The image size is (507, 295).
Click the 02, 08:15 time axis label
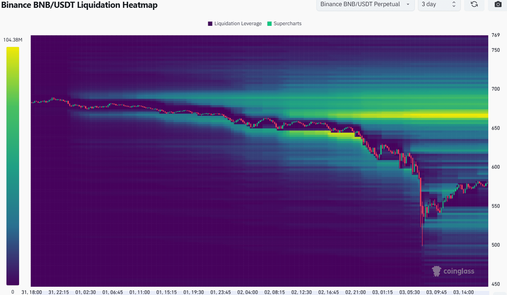[275, 292]
